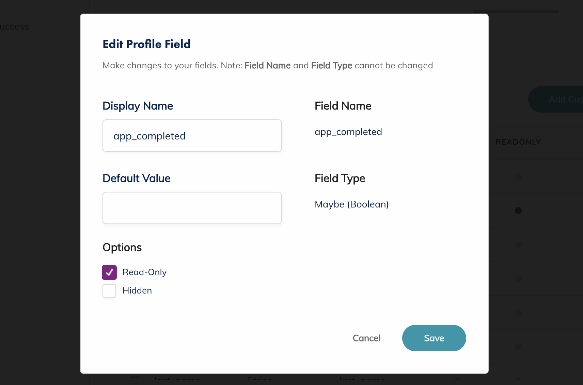Click the Display Name label
583x385 pixels.
[138, 106]
